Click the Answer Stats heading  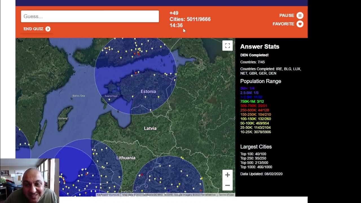pos(260,47)
